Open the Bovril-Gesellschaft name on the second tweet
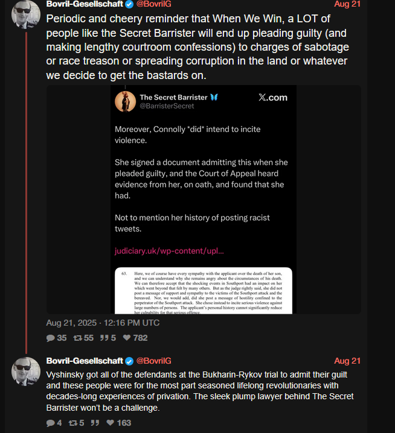 (85, 361)
